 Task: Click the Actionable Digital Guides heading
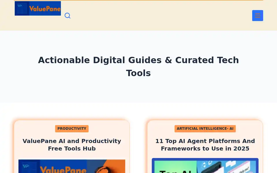tap(138, 67)
